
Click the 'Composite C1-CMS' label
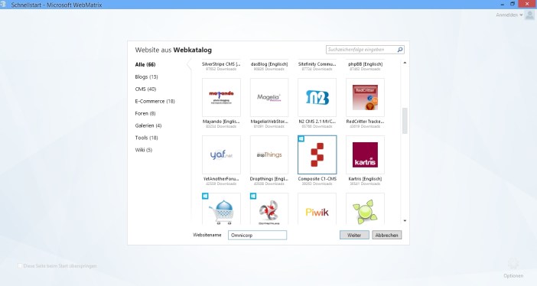(317, 179)
